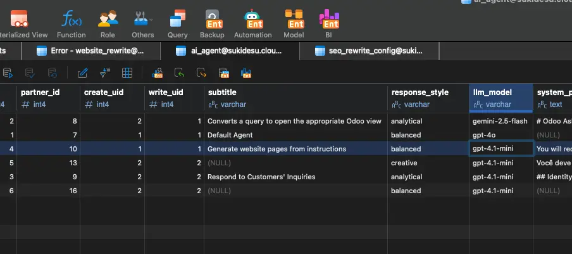Click the pencil edit icon
Screen dimensions: 572x254
click(83, 73)
